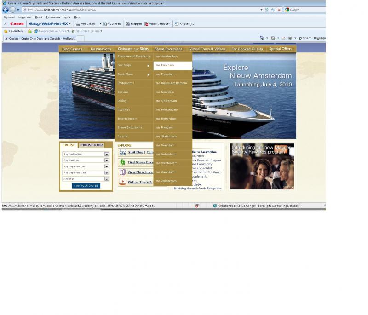This screenshot has width=368, height=315.
Task: Open the Any ship dropdown
Action: coord(107,179)
